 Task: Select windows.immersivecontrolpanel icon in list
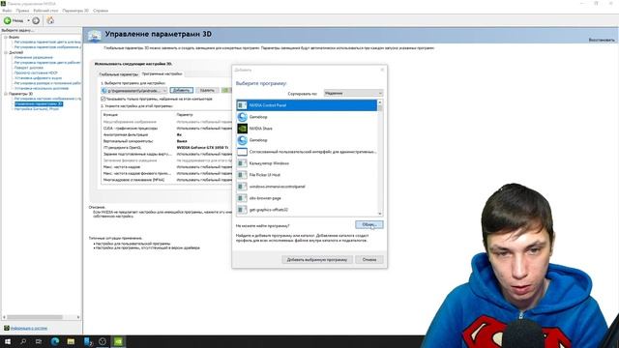[x=242, y=187]
